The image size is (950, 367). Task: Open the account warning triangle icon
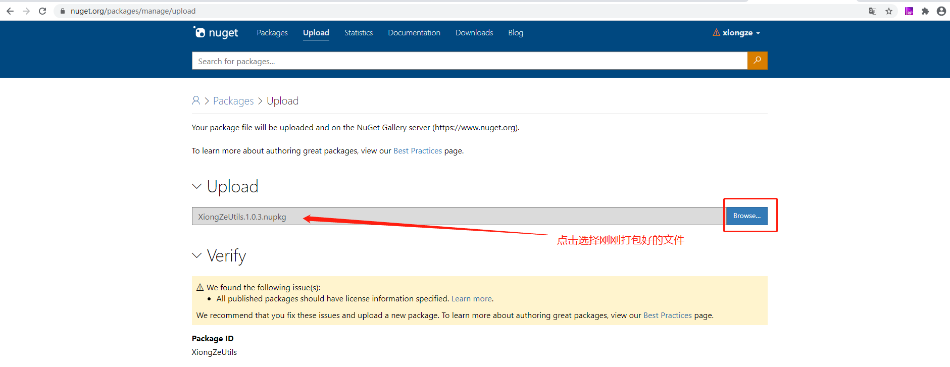pos(716,33)
